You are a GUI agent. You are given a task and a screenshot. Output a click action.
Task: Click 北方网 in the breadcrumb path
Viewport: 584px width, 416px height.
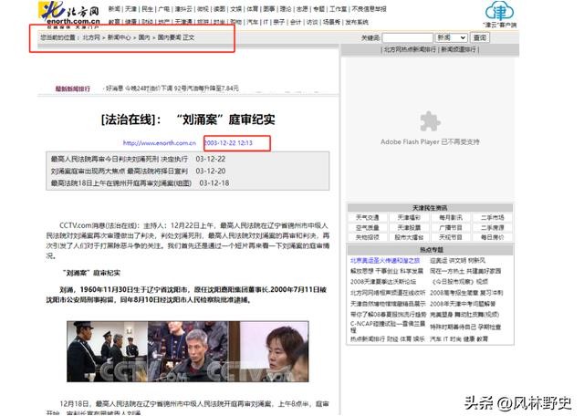(x=90, y=39)
